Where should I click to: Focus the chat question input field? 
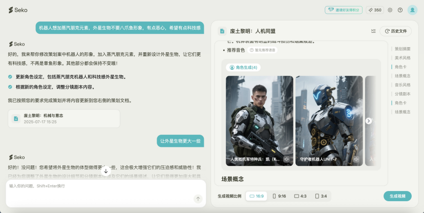(x=105, y=194)
